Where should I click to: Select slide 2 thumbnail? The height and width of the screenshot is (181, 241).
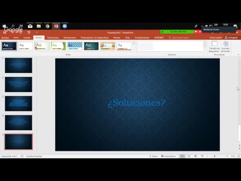(19, 84)
